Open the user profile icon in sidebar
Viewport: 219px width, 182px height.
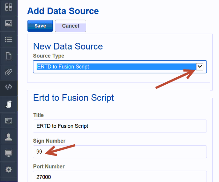tap(9, 137)
